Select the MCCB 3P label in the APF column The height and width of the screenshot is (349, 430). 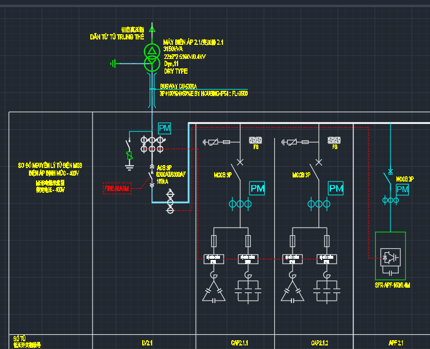click(405, 178)
